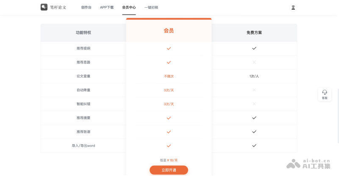Click the 笔杆论文 logo icon

click(x=44, y=7)
